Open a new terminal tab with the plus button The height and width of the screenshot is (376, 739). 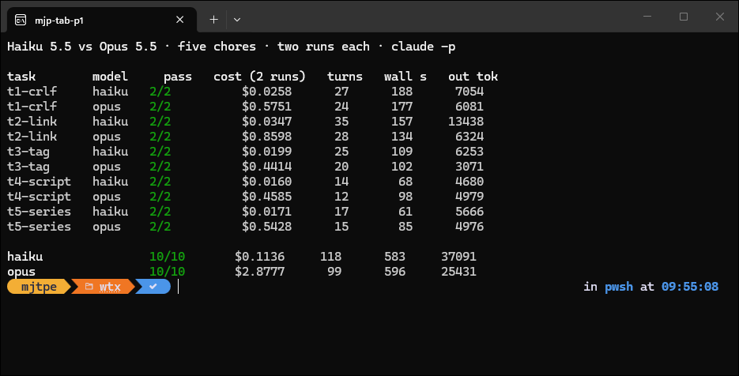tap(213, 20)
